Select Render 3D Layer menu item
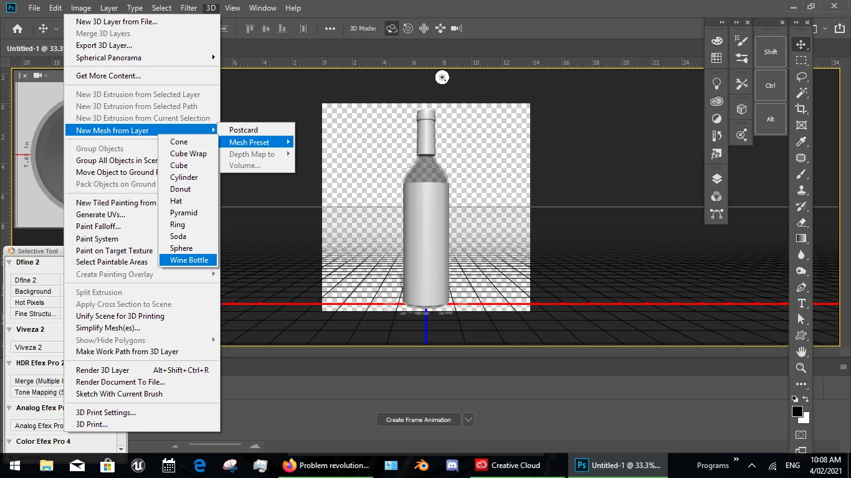This screenshot has height=478, width=851. [x=103, y=370]
